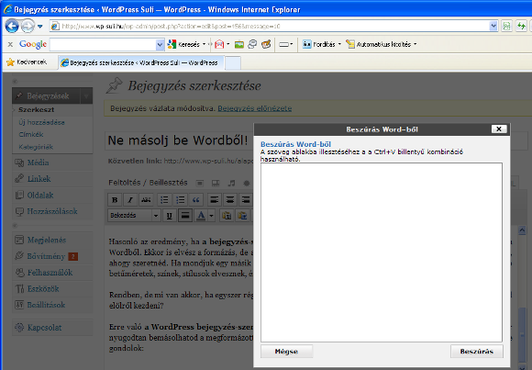Expand the Keresés dropdown arrow
The height and width of the screenshot is (370, 532).
click(204, 44)
